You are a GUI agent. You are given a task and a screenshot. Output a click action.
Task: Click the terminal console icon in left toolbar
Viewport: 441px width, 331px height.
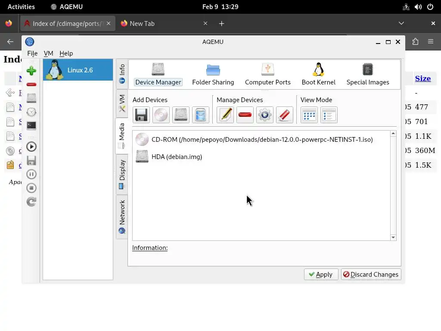point(31,125)
